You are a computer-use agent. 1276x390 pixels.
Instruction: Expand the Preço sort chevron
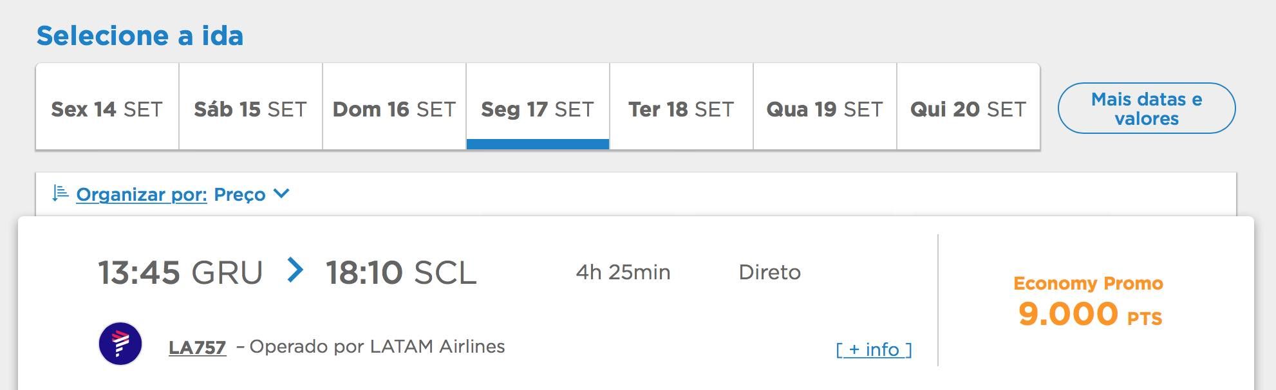pyautogui.click(x=281, y=193)
